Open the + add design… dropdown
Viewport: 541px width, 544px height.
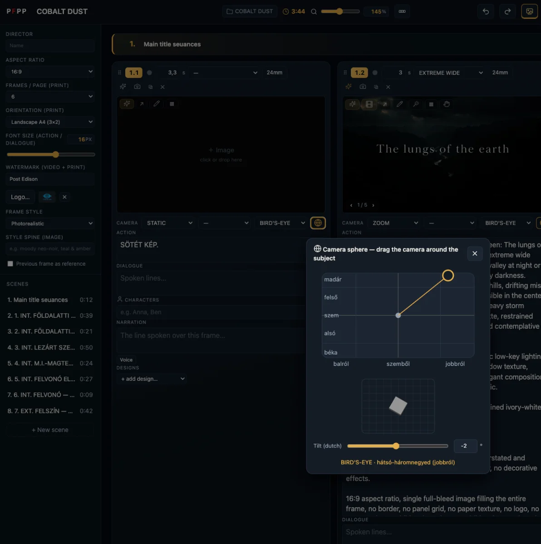[x=152, y=379]
